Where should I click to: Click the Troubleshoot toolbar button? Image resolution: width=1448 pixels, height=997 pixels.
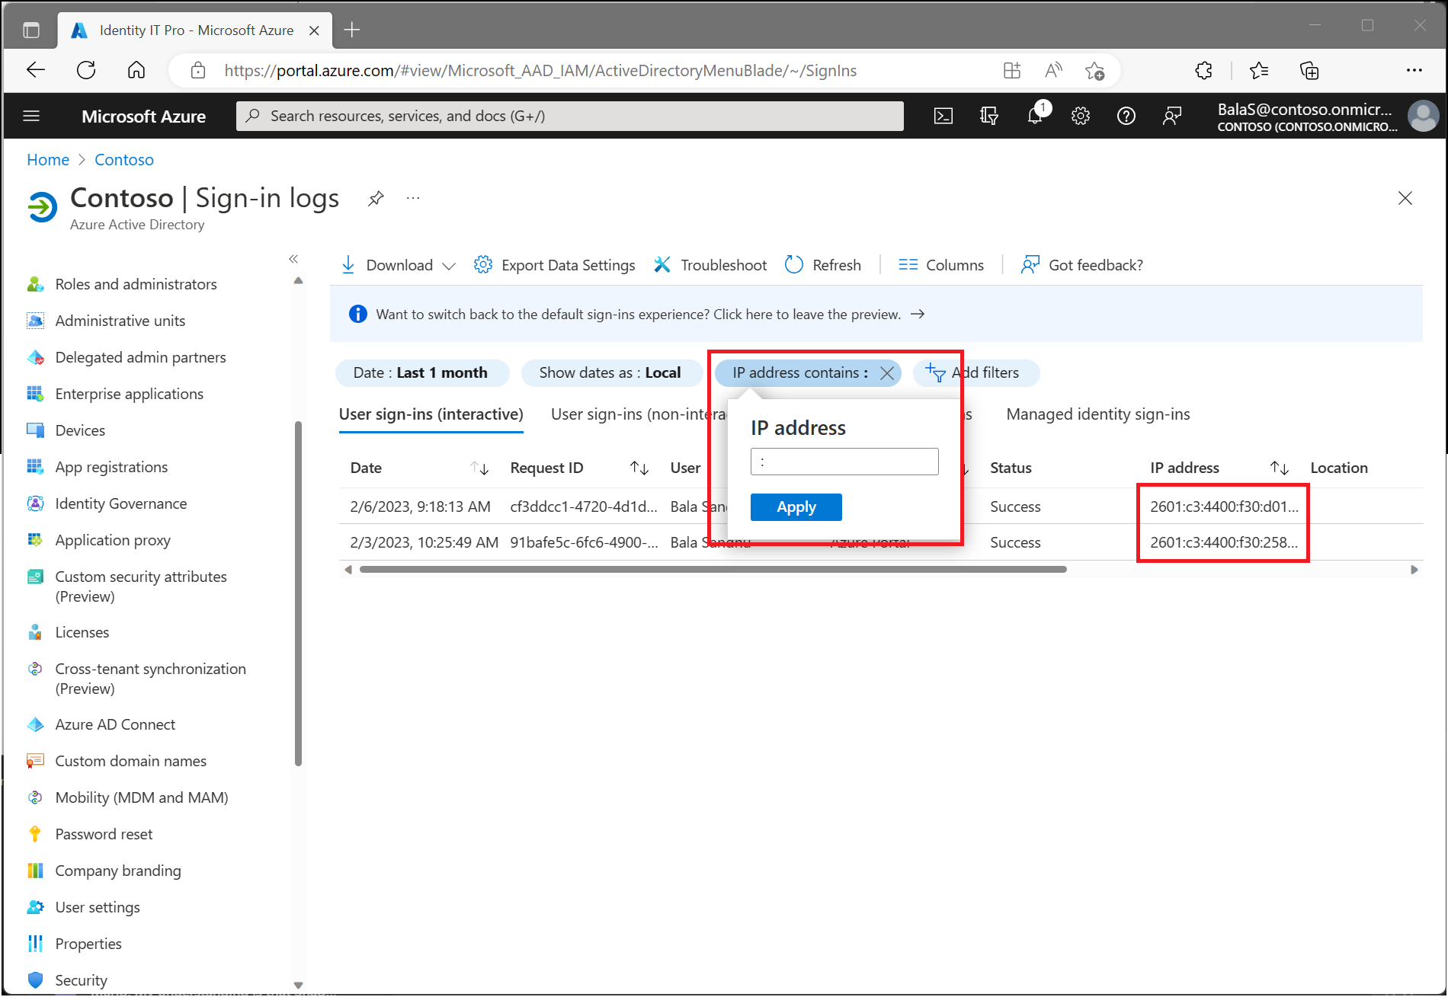pos(710,265)
